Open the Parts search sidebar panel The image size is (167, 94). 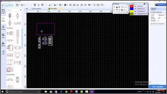coord(3,36)
